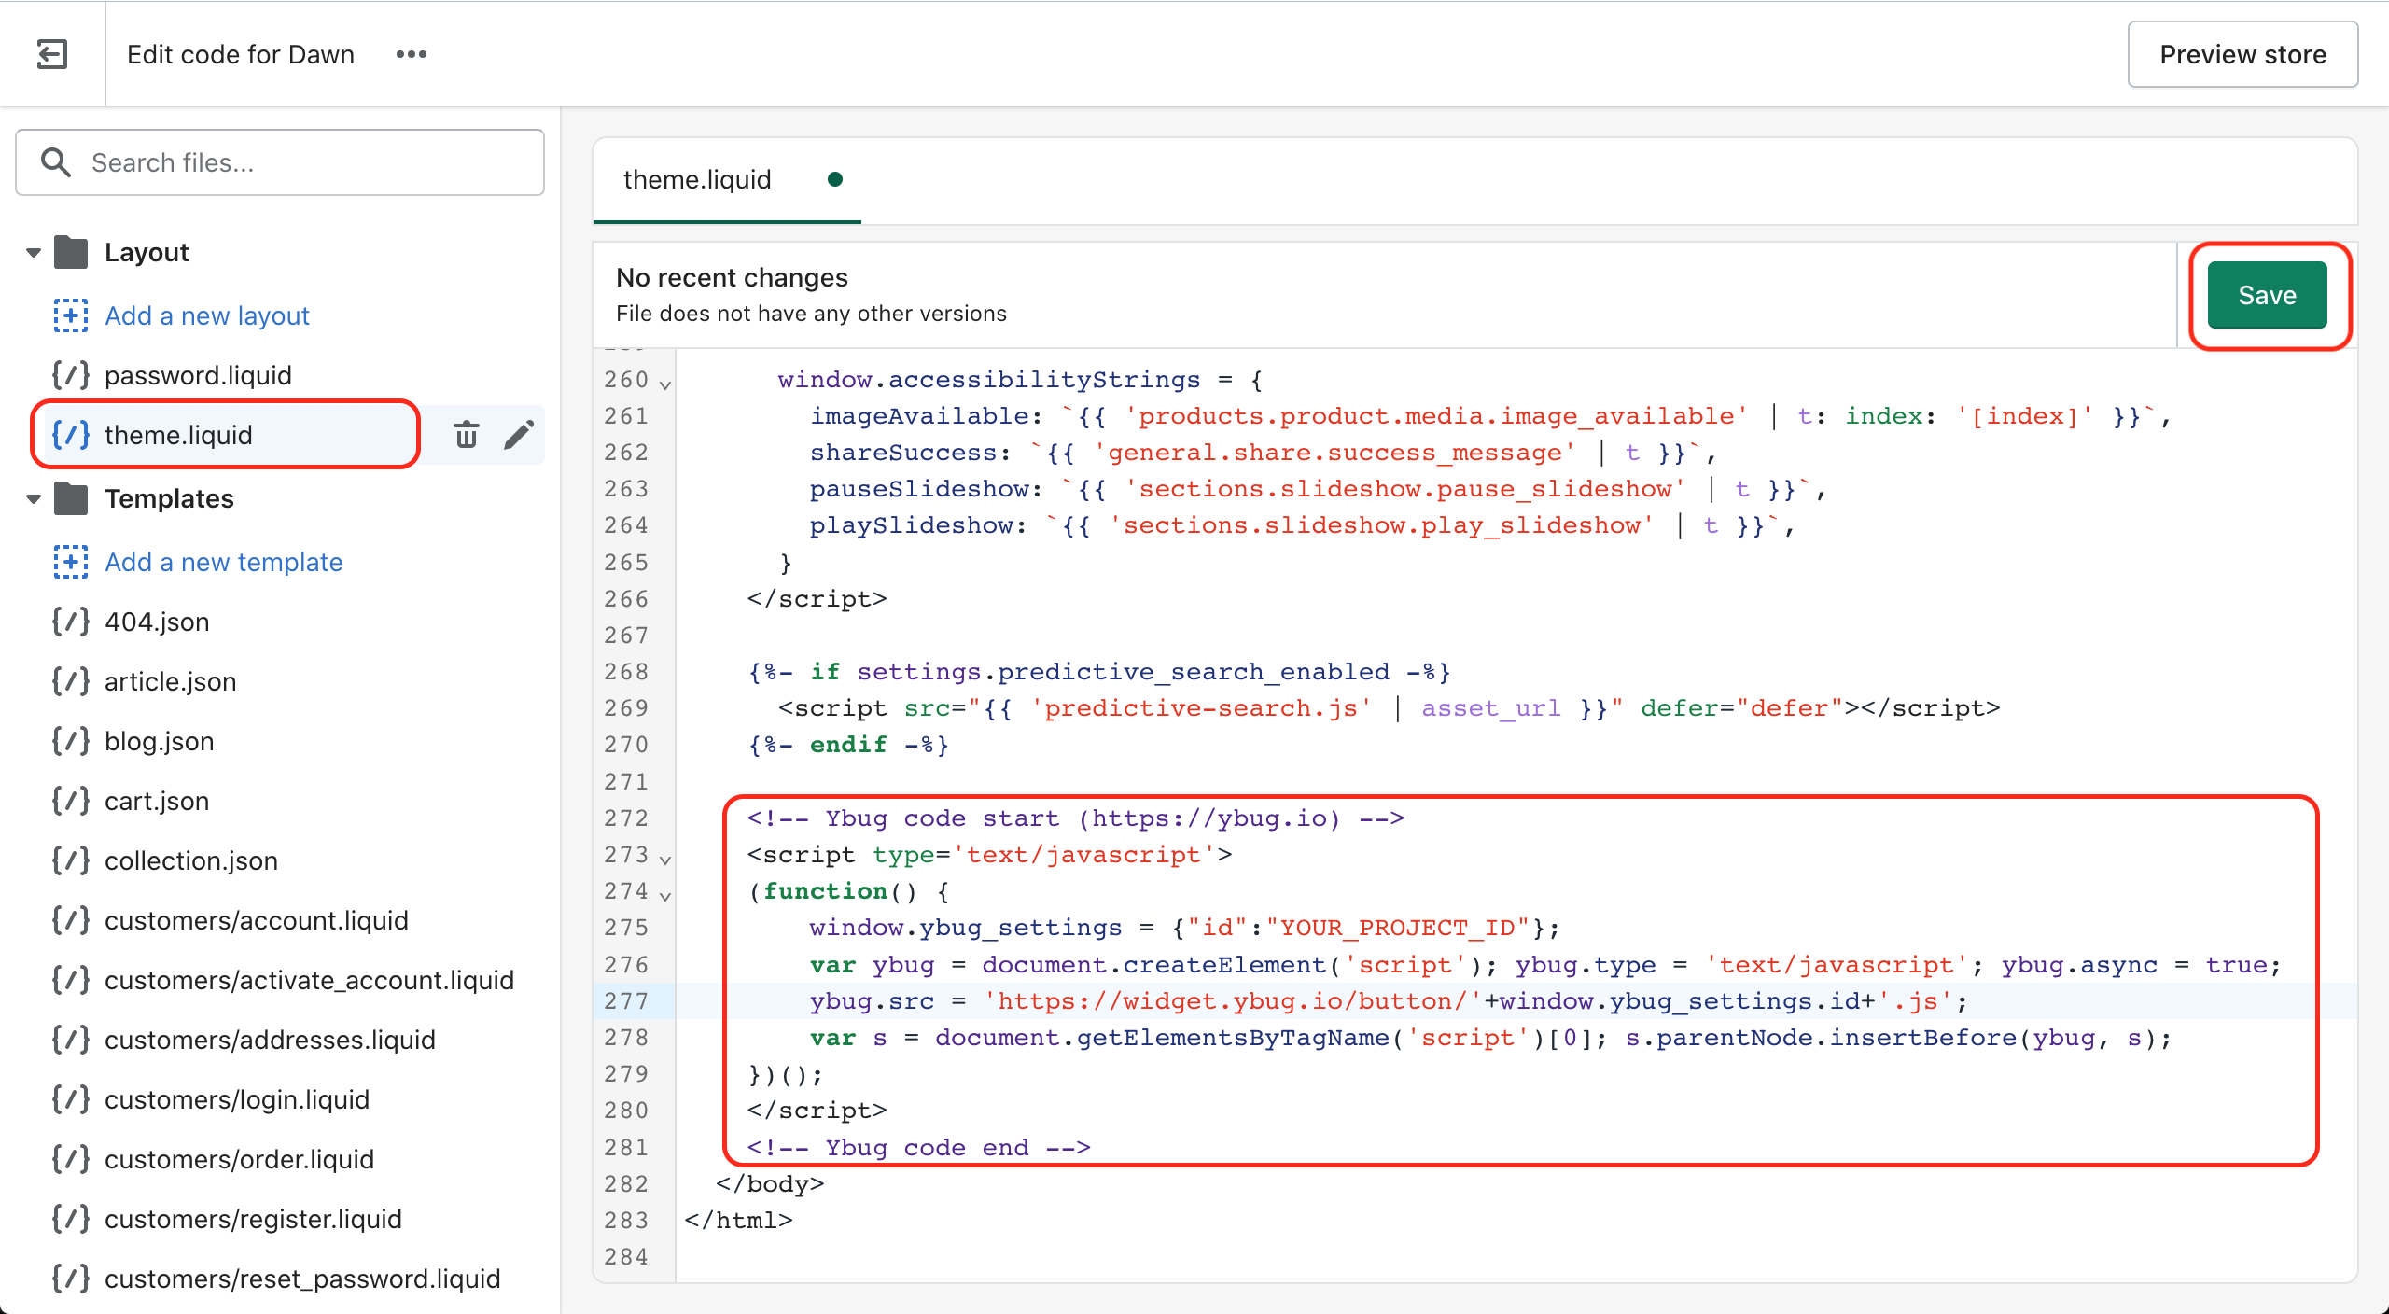
Task: Click the file icon next to password.liquid
Action: [x=71, y=375]
